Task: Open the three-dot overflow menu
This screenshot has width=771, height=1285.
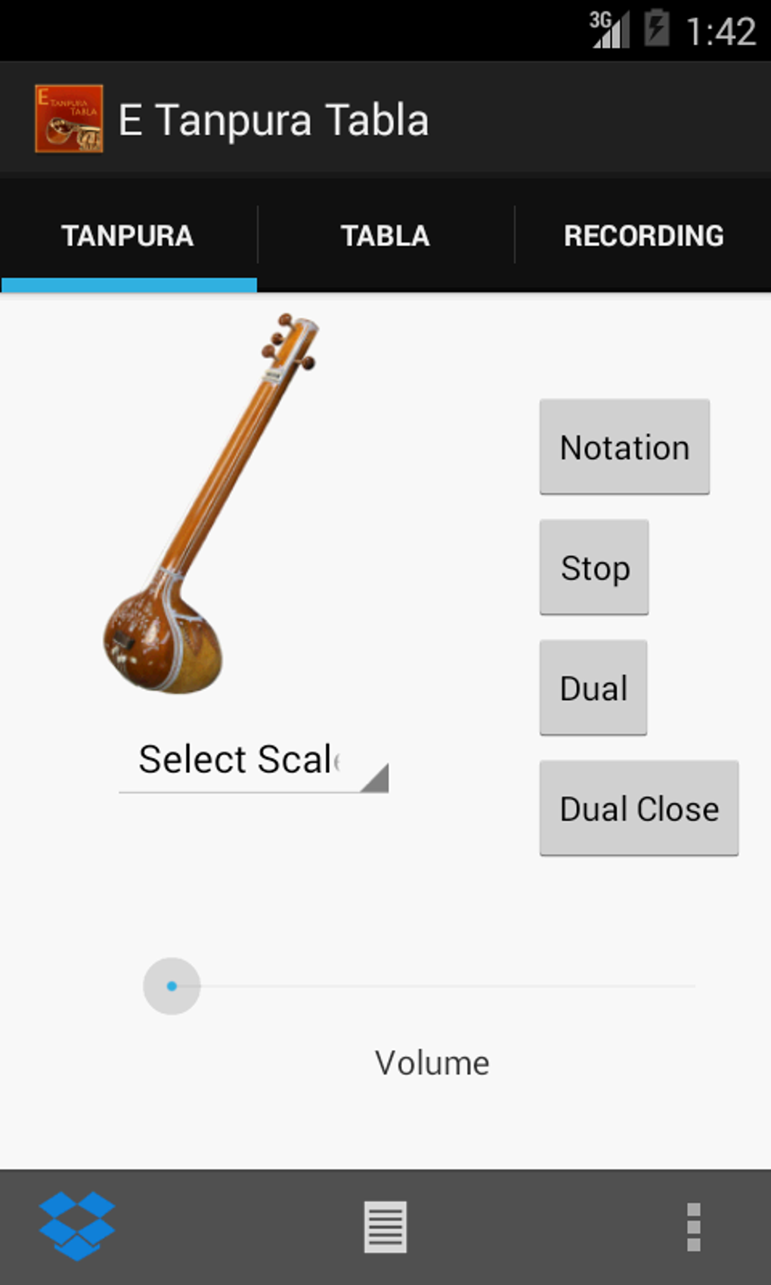Action: 693,1227
